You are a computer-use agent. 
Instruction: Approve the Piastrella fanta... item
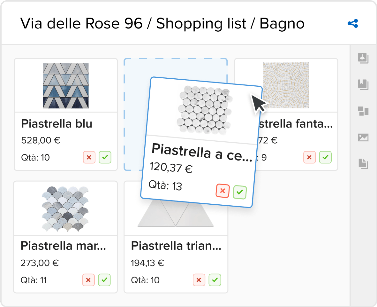(325, 157)
